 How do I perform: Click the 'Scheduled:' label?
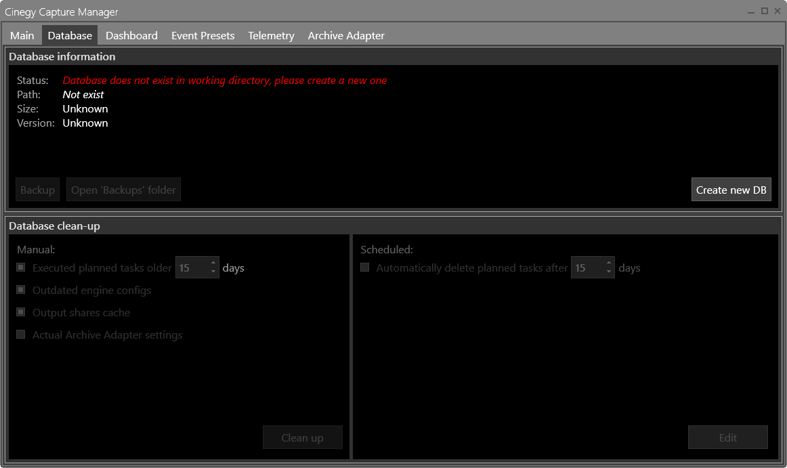click(387, 249)
